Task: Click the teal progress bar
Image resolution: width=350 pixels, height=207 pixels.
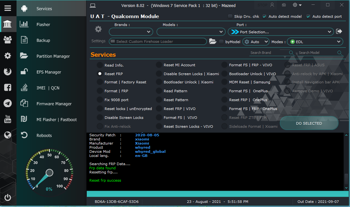Action: coord(217,194)
